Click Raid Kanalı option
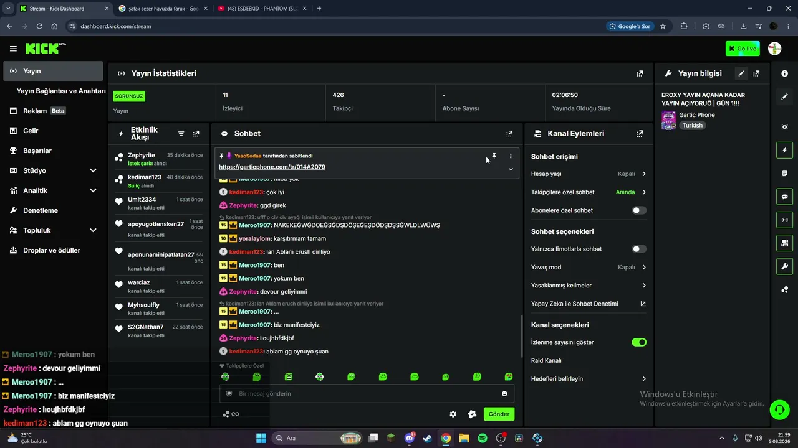Viewport: 798px width, 448px height. [x=546, y=360]
